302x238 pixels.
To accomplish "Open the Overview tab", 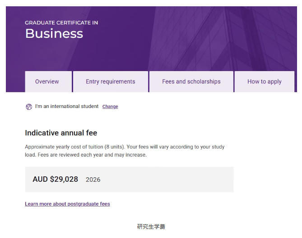I will click(x=47, y=81).
